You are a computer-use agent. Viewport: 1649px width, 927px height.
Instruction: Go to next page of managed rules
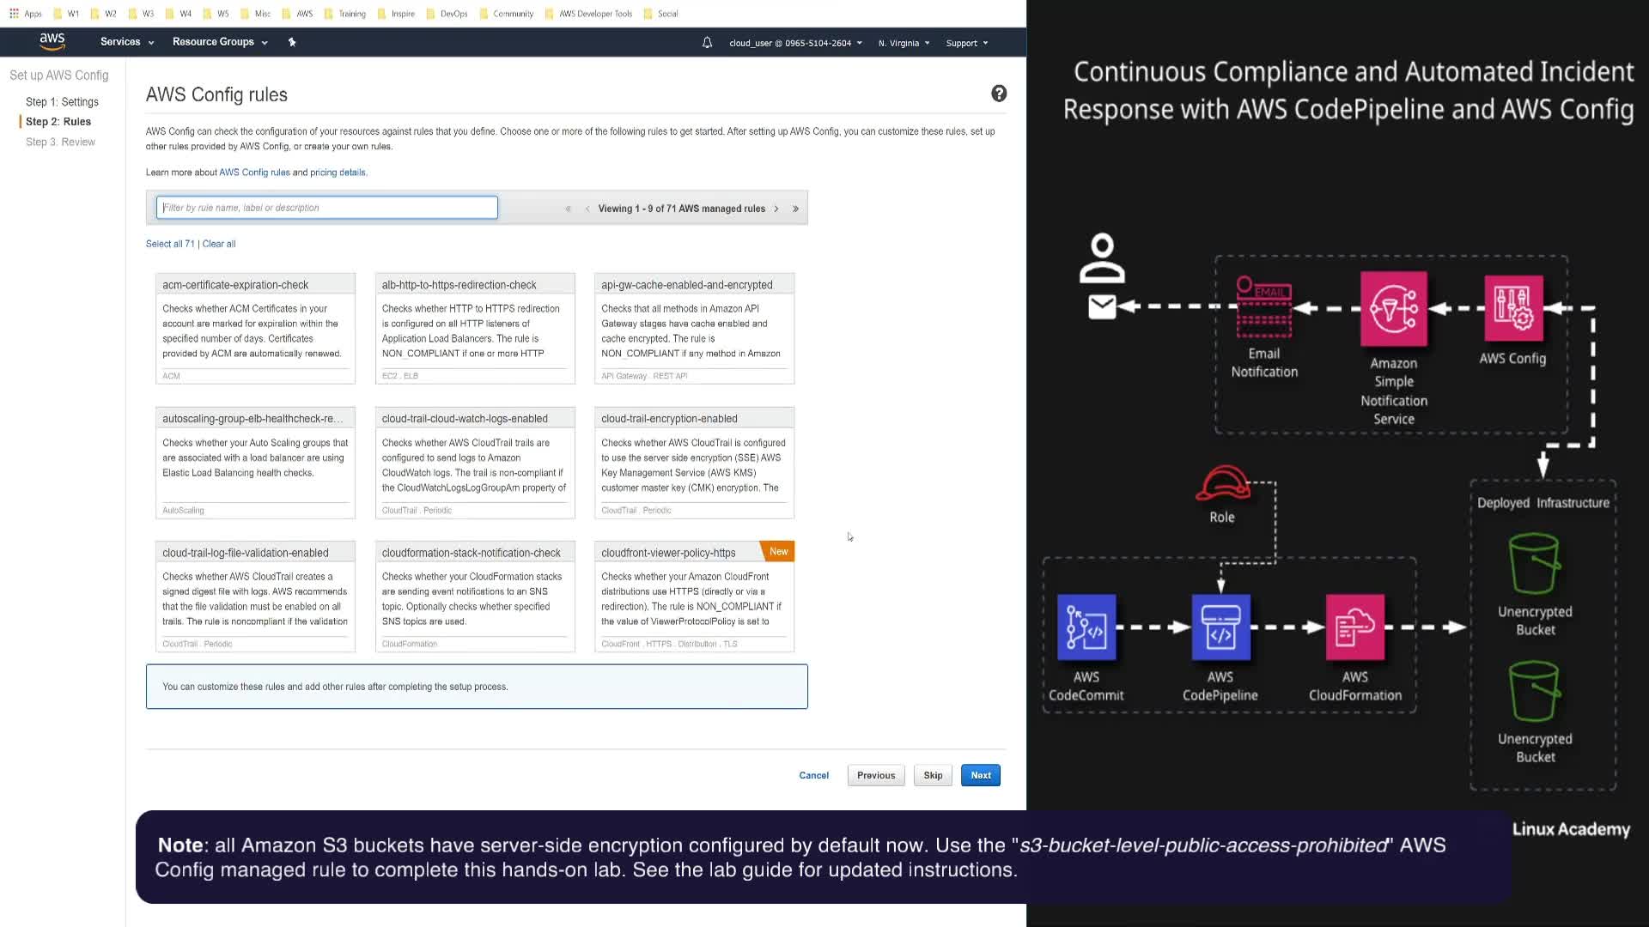pyautogui.click(x=776, y=209)
